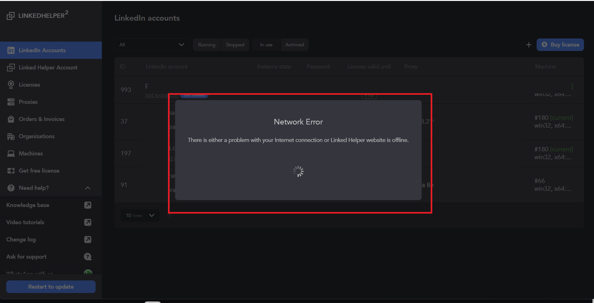Toggle the Running accounts filter
Image resolution: width=594 pixels, height=303 pixels.
pos(207,45)
